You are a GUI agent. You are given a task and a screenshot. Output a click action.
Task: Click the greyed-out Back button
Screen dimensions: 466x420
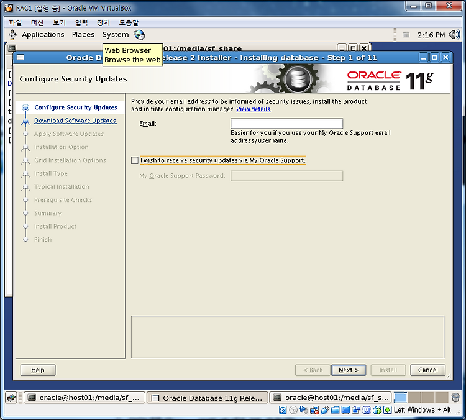(313, 370)
